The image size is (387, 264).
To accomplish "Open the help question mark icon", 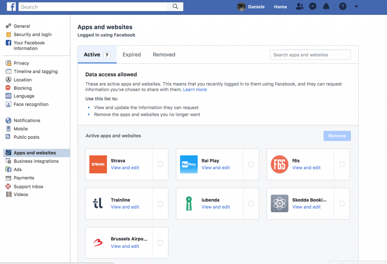I will pos(342,6).
